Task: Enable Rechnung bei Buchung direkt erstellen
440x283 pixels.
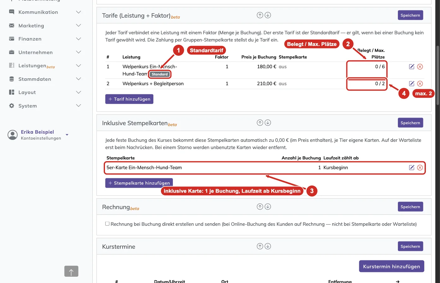Action: [107, 224]
